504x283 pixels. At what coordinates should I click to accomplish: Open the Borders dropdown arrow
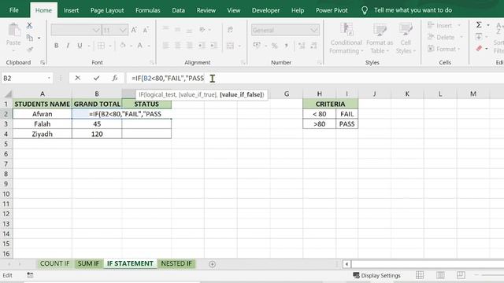click(x=110, y=46)
